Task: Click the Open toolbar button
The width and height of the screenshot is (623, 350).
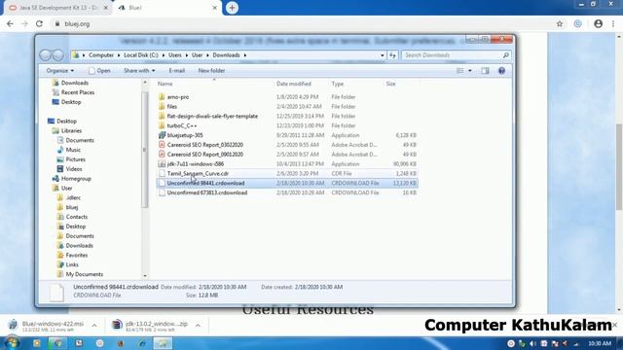Action: [x=99, y=71]
